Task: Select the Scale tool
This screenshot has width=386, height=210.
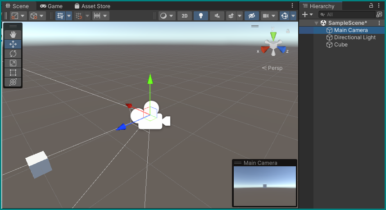Action: click(x=13, y=63)
